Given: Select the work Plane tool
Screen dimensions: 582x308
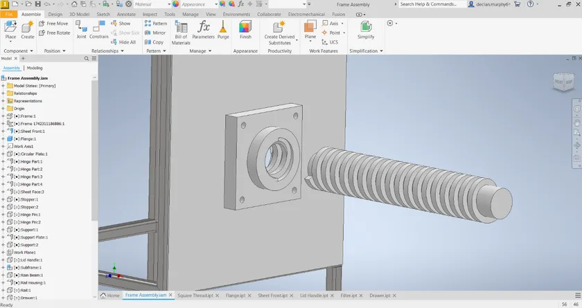Looking at the screenshot, I should click(x=310, y=30).
